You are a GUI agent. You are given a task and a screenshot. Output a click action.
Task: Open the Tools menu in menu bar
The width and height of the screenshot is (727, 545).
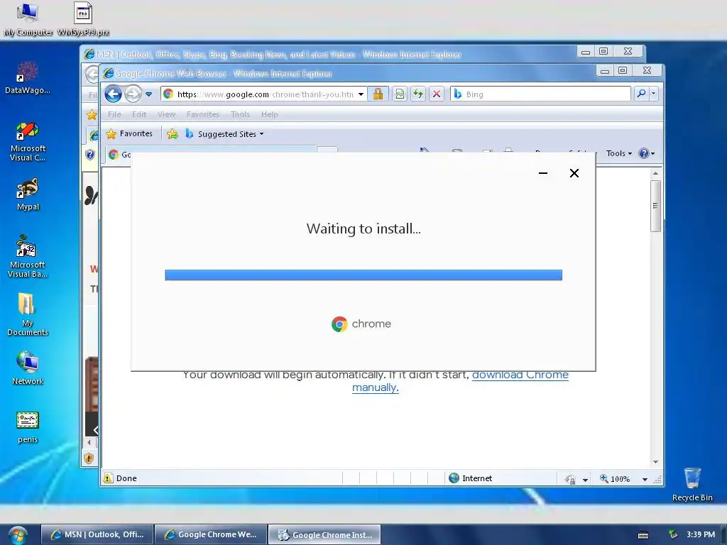coord(240,114)
